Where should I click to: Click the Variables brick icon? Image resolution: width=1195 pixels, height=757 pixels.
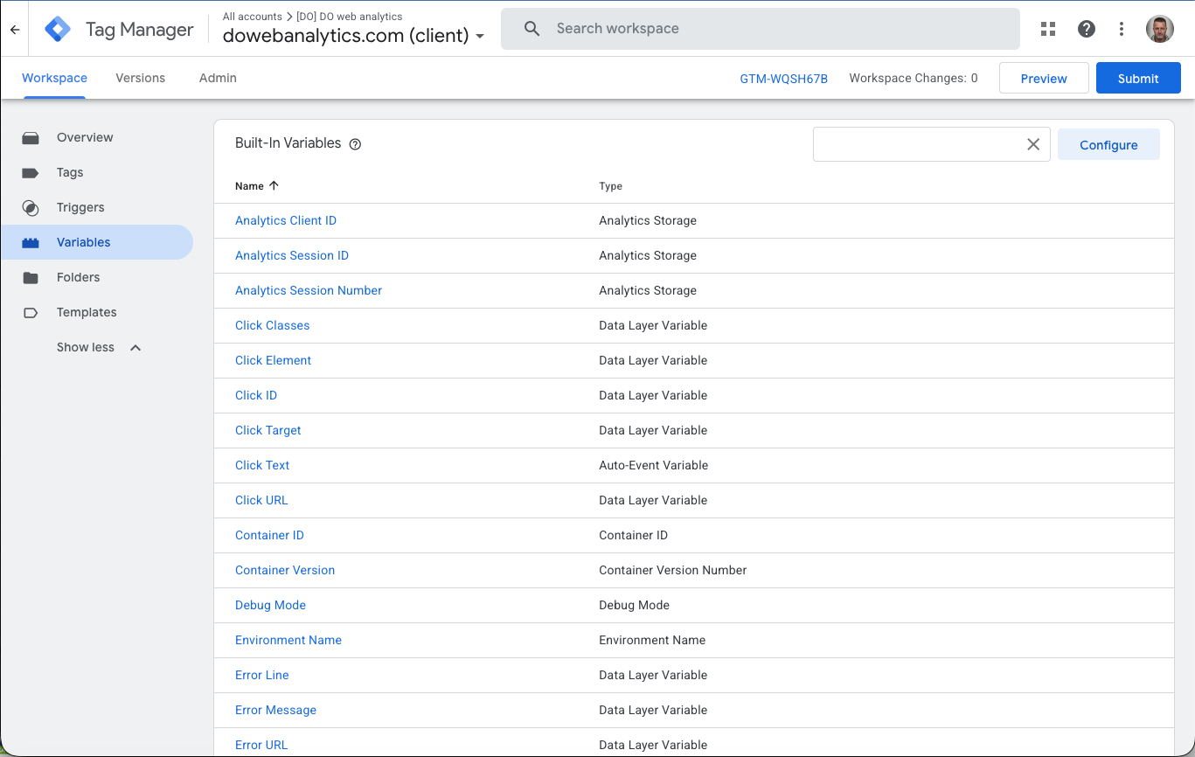pos(31,242)
